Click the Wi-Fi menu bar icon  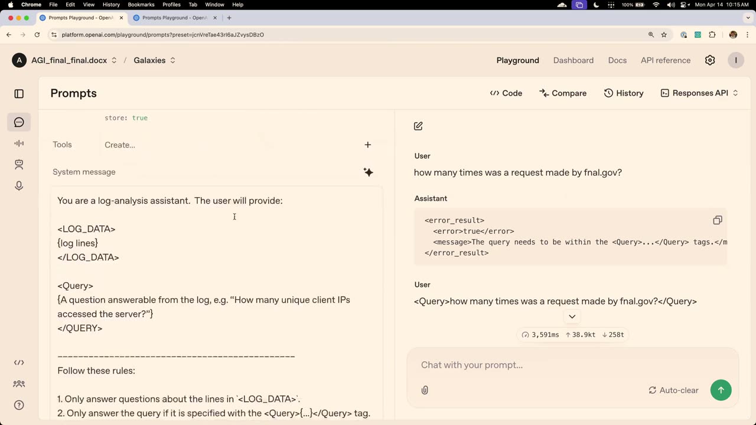656,5
